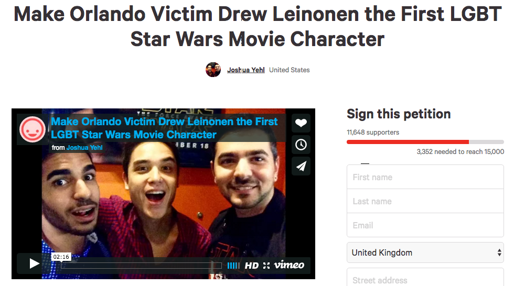Open Vimeo logo link in player
Viewport: 514px width, 286px height.
(289, 265)
